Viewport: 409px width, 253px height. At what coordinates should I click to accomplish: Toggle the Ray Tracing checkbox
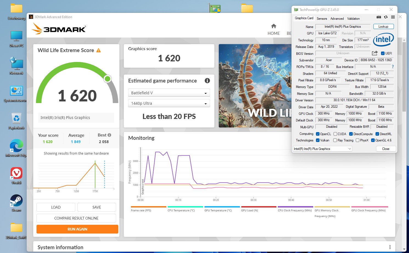coord(335,140)
